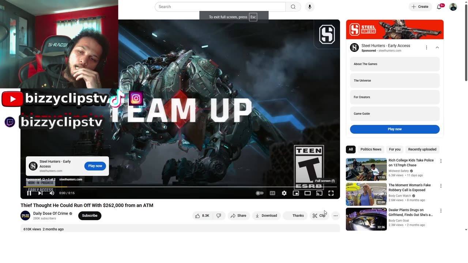Image resolution: width=468 pixels, height=263 pixels.
Task: Open Body Cam Goat channel
Action: (399, 221)
